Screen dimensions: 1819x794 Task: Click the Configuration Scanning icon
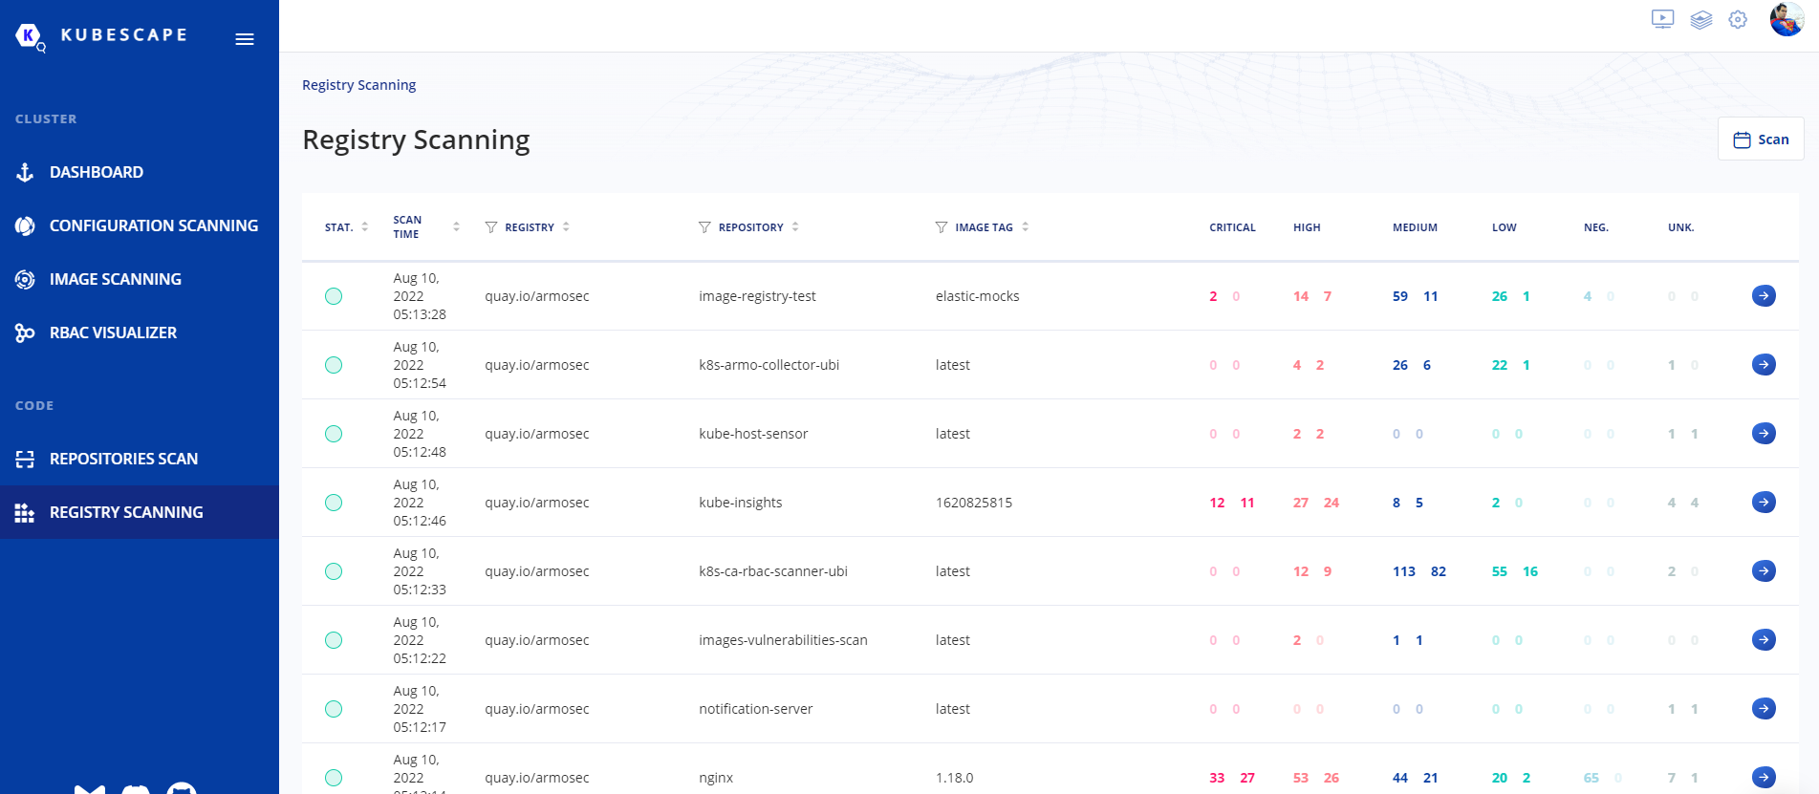[x=25, y=225]
